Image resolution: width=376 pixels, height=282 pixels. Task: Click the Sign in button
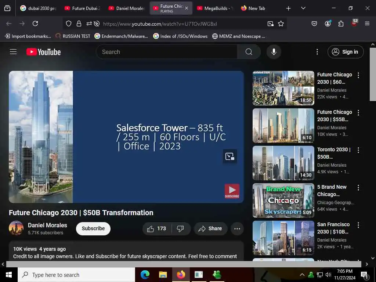tap(346, 52)
